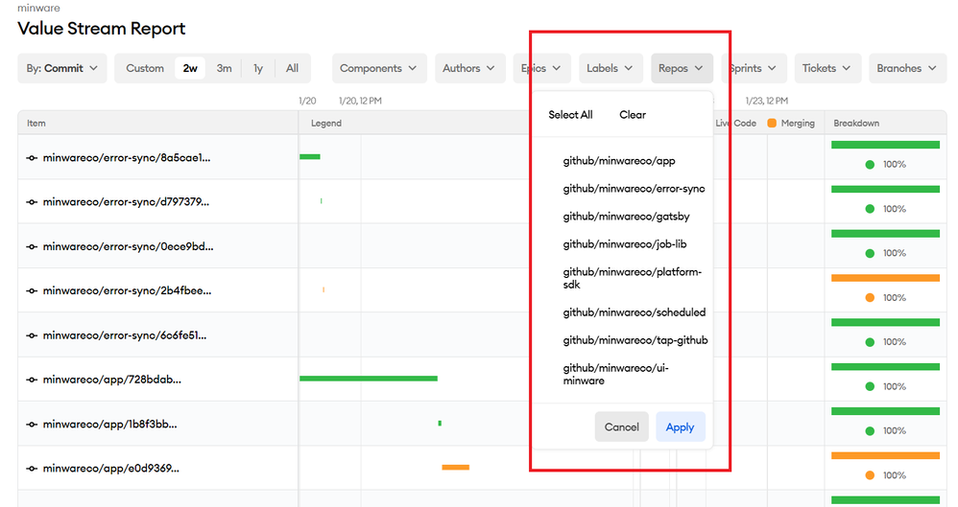This screenshot has width=958, height=507.
Task: Open minwareco/app/1b8f3bb item
Action: pyautogui.click(x=110, y=425)
